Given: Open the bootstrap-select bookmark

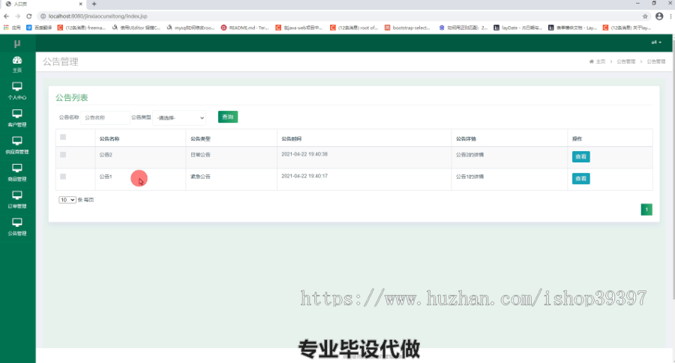Looking at the screenshot, I should click(407, 28).
